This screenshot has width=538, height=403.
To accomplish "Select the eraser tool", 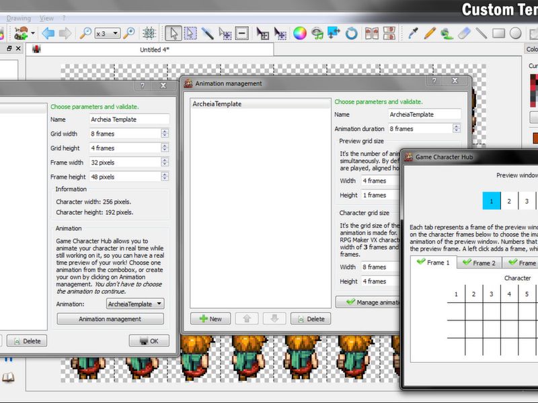I will 464,33.
